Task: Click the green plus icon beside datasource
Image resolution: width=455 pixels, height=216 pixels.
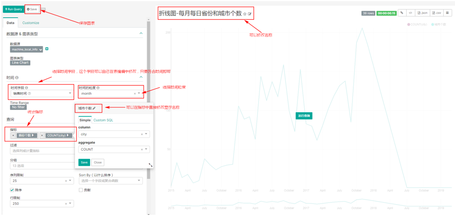Action: coord(47,49)
